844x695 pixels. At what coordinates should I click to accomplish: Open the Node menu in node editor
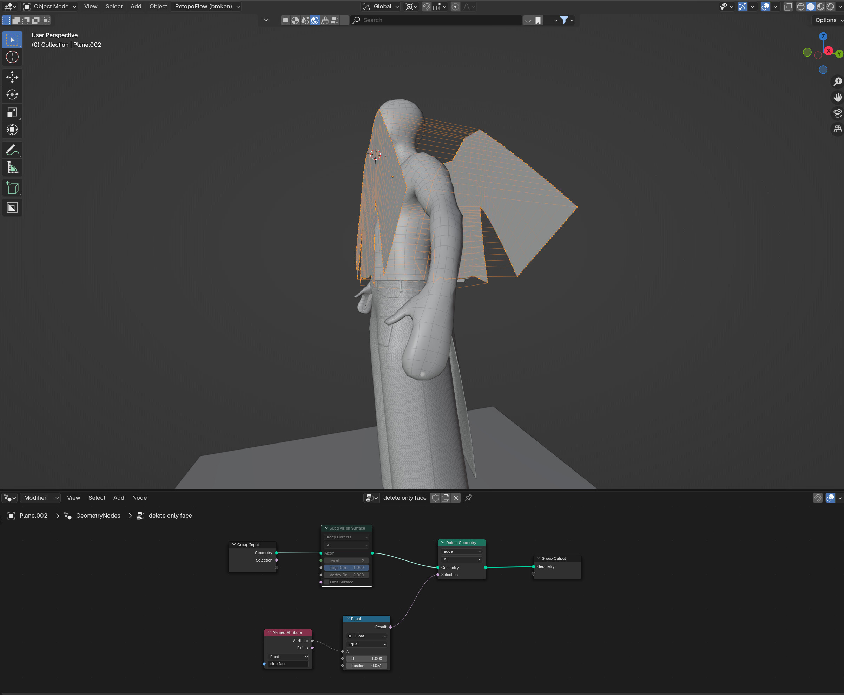tap(140, 498)
